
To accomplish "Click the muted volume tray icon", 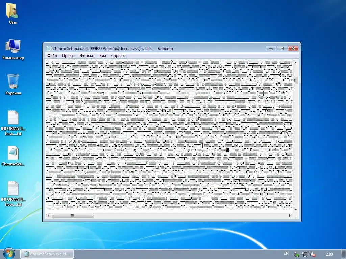I will (313, 254).
